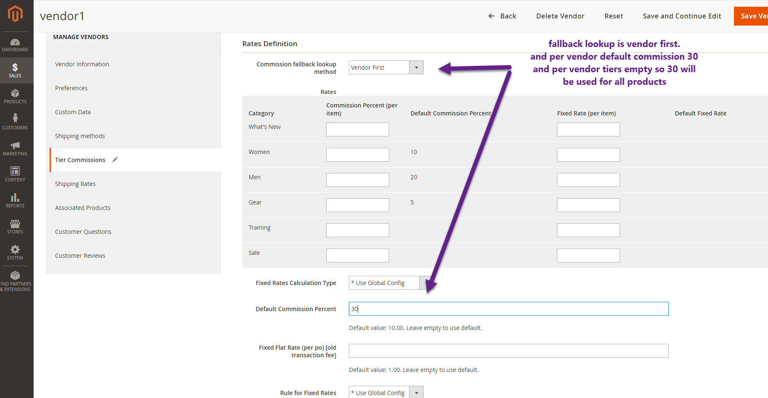
Task: Click the Rates Definition section heading
Action: [270, 44]
